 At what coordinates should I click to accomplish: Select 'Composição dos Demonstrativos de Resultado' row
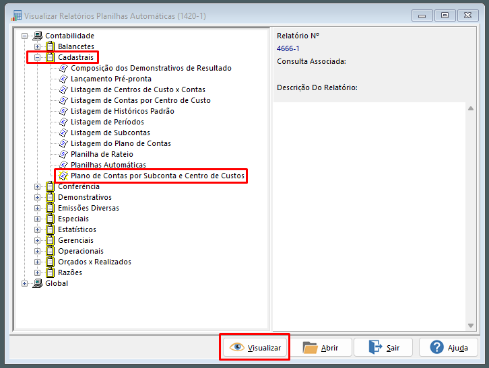151,68
